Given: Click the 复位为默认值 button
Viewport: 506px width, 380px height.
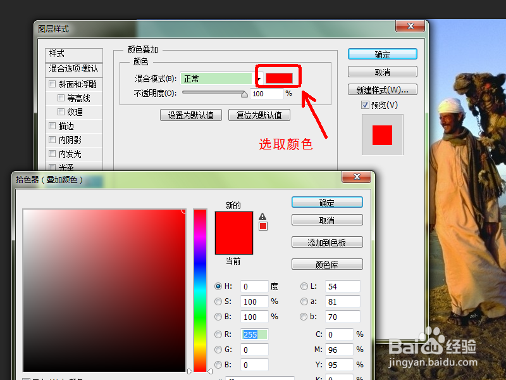Looking at the screenshot, I should pos(259,115).
